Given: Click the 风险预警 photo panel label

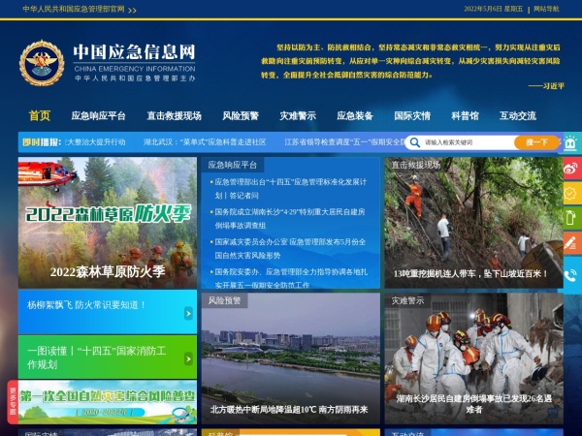Looking at the screenshot, I should [225, 300].
